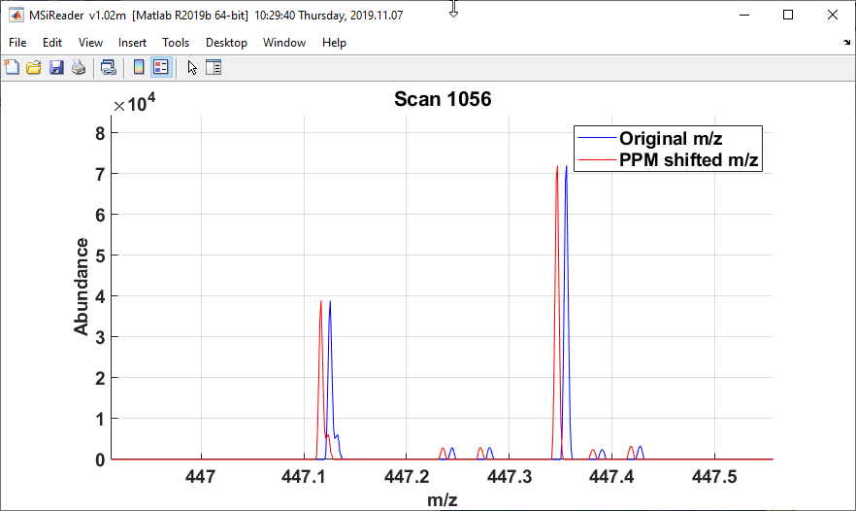The height and width of the screenshot is (511, 856).
Task: Click the dock figure arrow in menu bar
Action: tap(846, 42)
